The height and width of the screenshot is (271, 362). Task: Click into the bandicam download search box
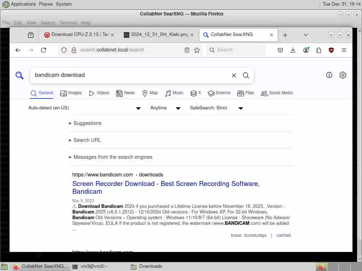point(132,76)
